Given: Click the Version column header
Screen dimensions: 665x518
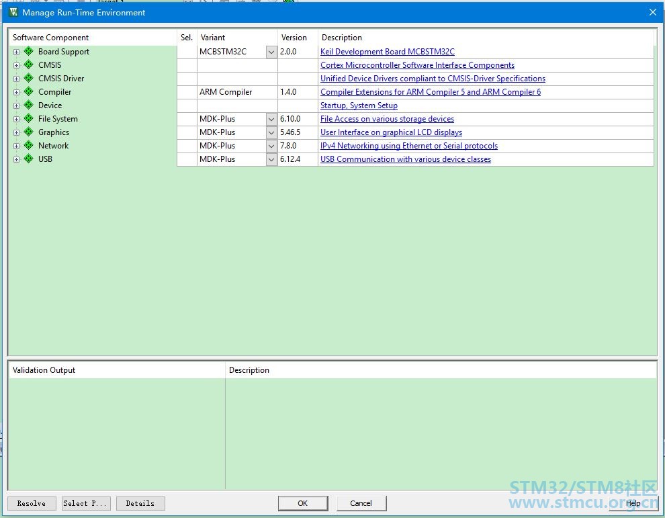Looking at the screenshot, I should pos(298,38).
